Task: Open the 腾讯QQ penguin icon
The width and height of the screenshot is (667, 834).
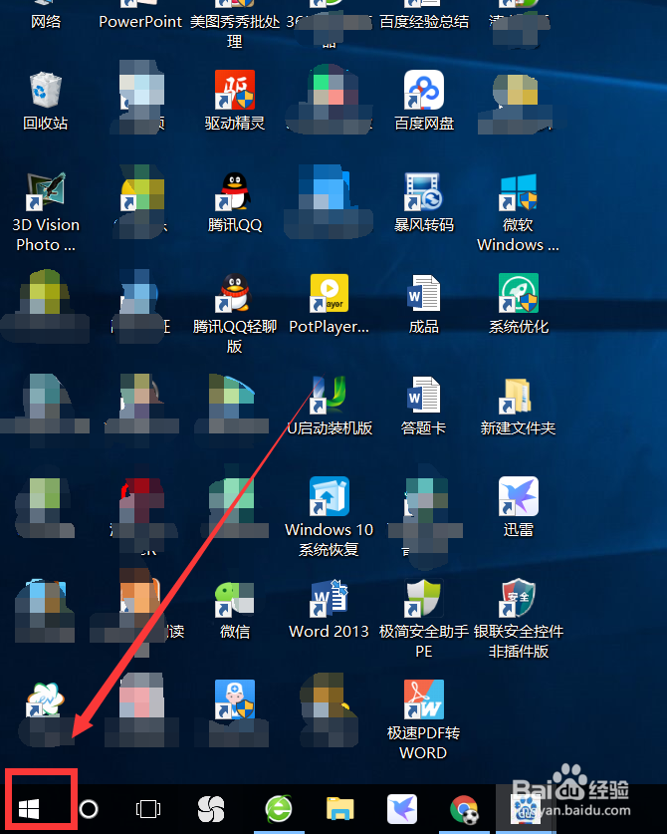Action: click(x=234, y=191)
